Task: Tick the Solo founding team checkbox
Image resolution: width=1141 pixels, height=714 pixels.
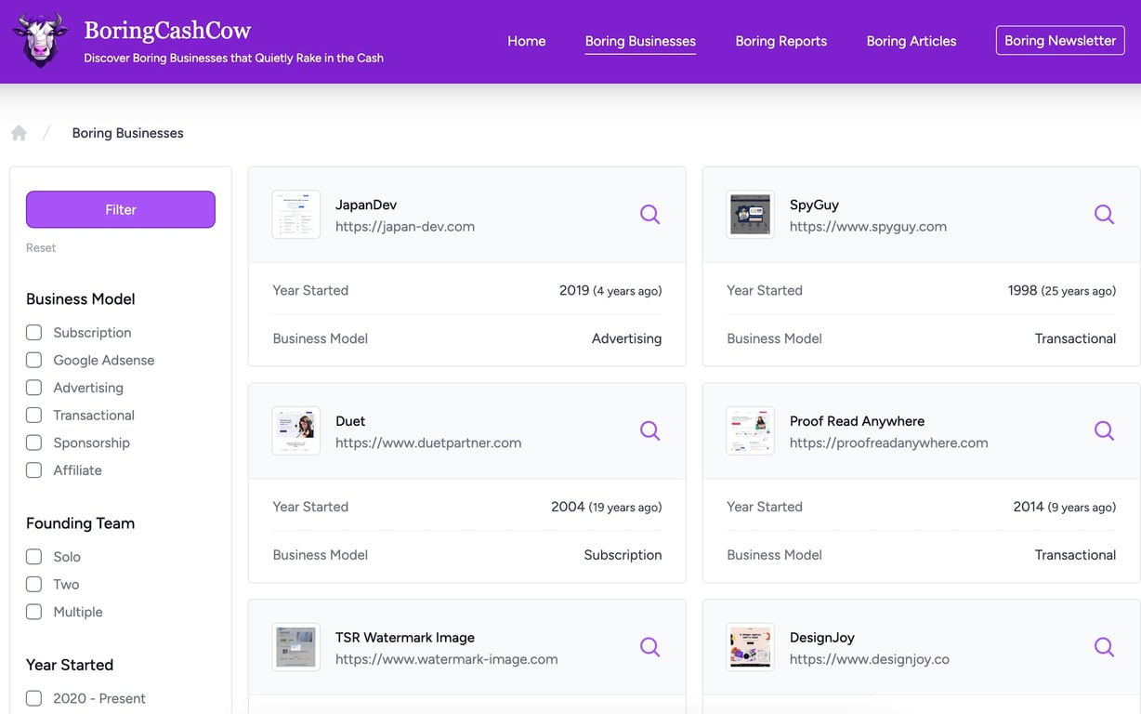Action: (x=34, y=557)
